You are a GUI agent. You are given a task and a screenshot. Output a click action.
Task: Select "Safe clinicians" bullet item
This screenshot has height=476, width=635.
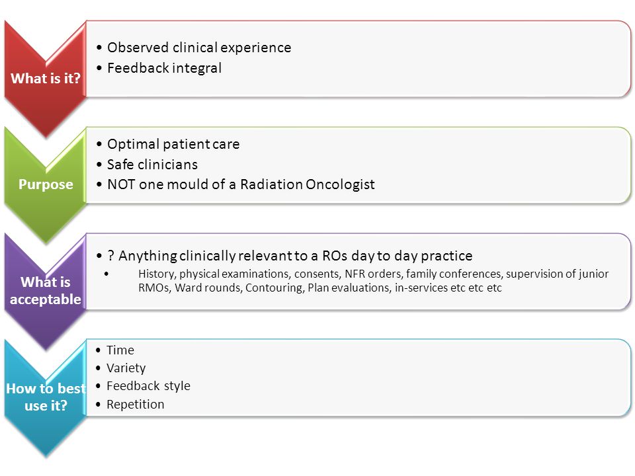click(152, 165)
